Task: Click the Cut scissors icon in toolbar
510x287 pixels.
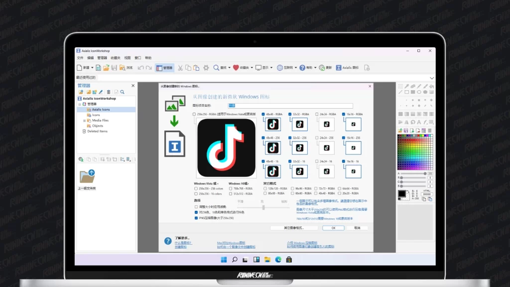Action: (x=181, y=68)
